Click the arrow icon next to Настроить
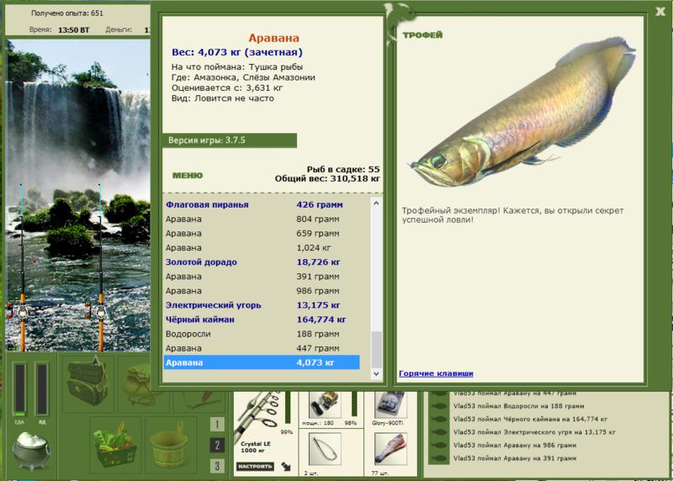The height and width of the screenshot is (481, 673). click(286, 466)
